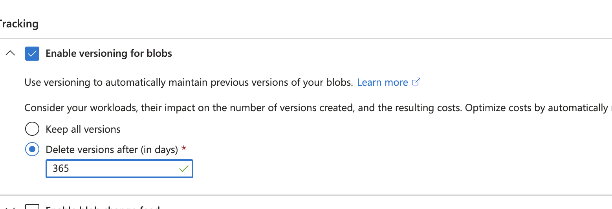
Task: Click the Tracking section heading
Action: pyautogui.click(x=19, y=24)
